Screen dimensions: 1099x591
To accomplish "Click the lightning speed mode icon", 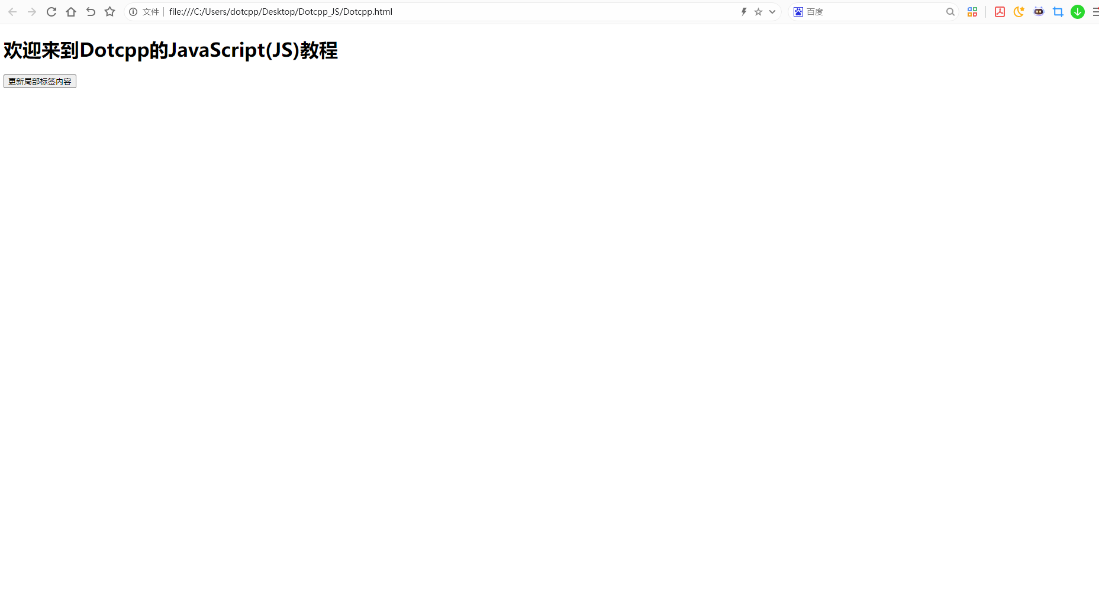I will (x=743, y=11).
